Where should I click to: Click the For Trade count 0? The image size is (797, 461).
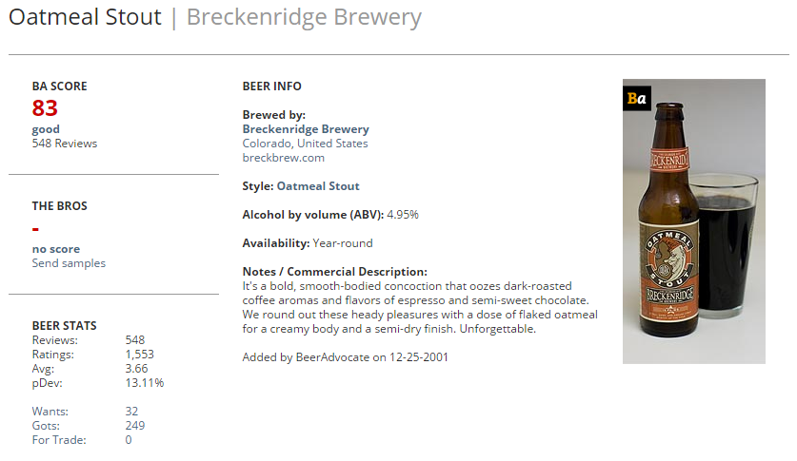tap(129, 440)
